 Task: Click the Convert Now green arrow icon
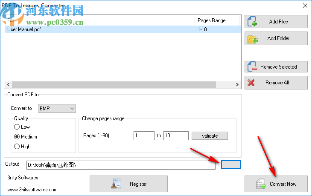point(261,184)
